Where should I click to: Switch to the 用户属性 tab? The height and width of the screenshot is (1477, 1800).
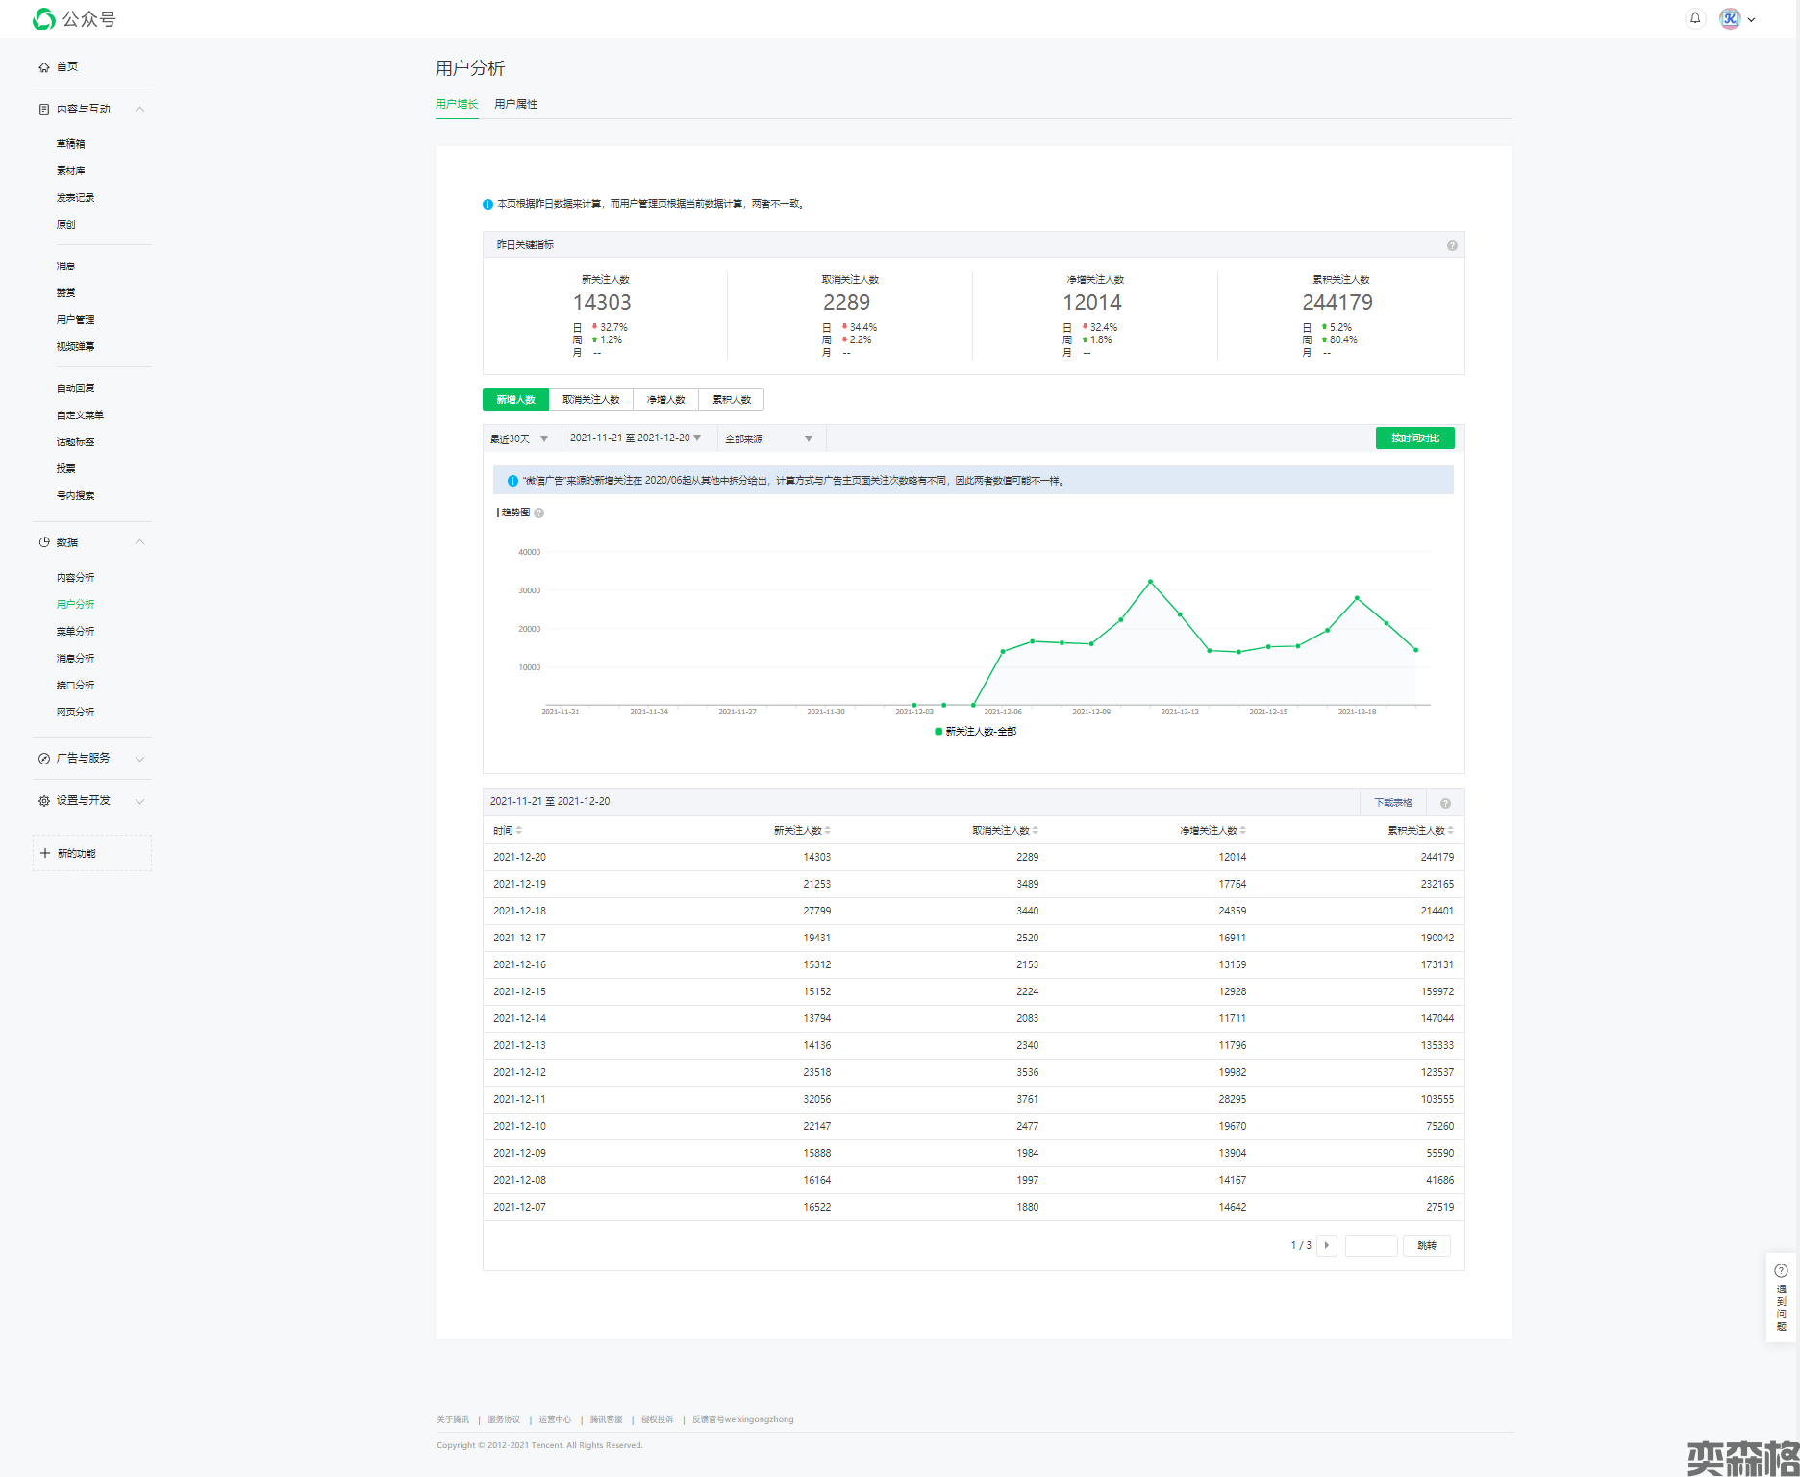point(515,104)
